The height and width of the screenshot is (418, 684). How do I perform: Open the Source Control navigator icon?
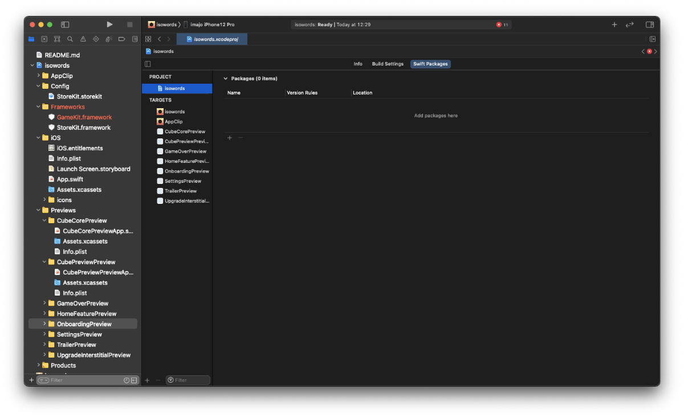pos(44,39)
